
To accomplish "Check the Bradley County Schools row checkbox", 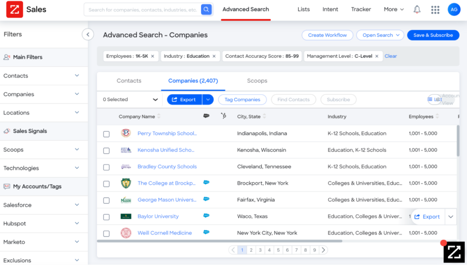I will [106, 167].
